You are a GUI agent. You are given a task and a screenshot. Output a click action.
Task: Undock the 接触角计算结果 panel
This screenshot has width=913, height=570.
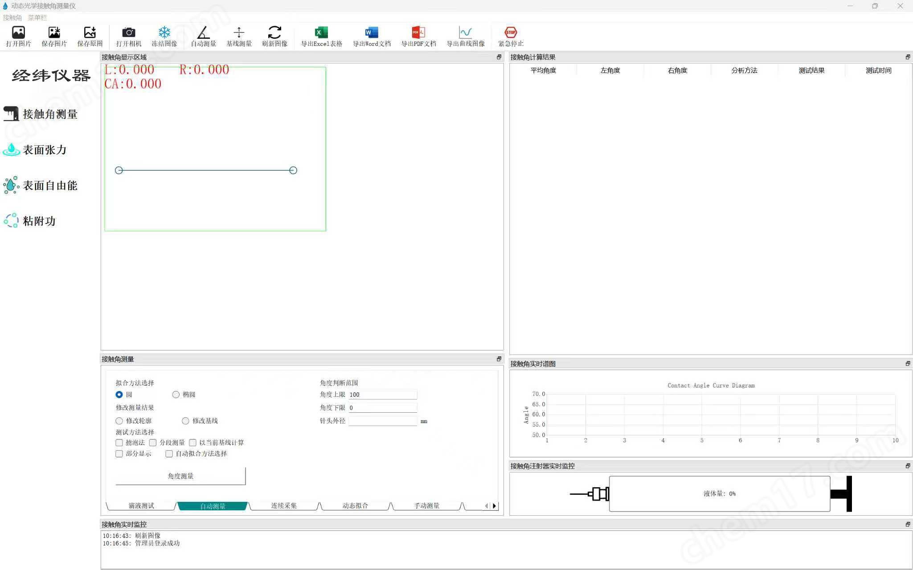908,57
